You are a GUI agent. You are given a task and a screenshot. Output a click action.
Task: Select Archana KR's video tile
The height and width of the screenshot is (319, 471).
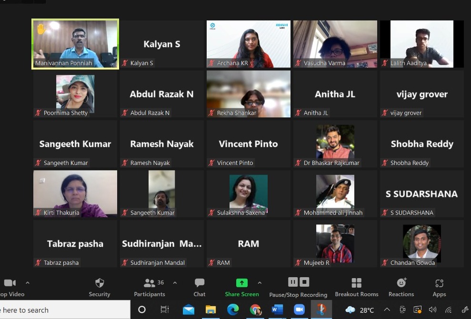249,44
